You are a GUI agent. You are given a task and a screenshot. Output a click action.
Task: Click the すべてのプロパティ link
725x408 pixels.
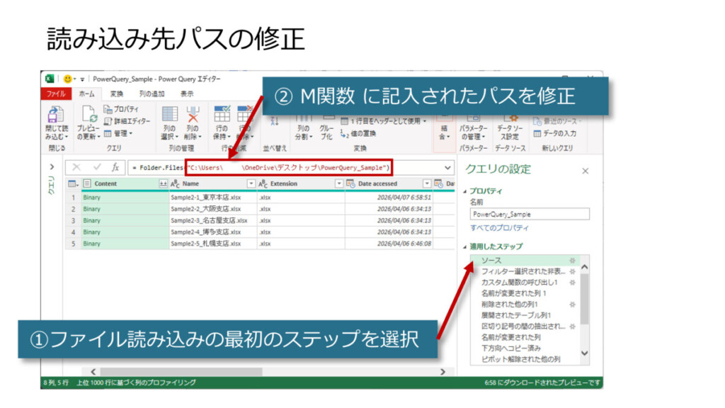click(x=499, y=228)
